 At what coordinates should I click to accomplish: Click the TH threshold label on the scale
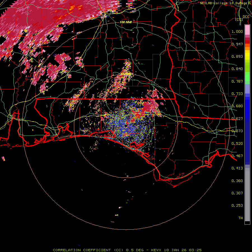tap(241, 218)
